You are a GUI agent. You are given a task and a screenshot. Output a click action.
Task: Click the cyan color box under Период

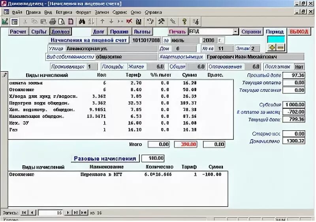pos(276,40)
